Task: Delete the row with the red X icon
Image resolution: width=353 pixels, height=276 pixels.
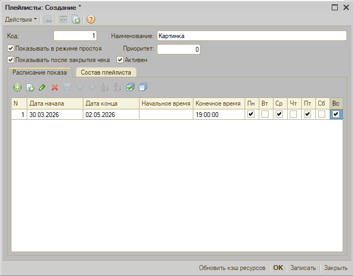Action: (x=54, y=87)
